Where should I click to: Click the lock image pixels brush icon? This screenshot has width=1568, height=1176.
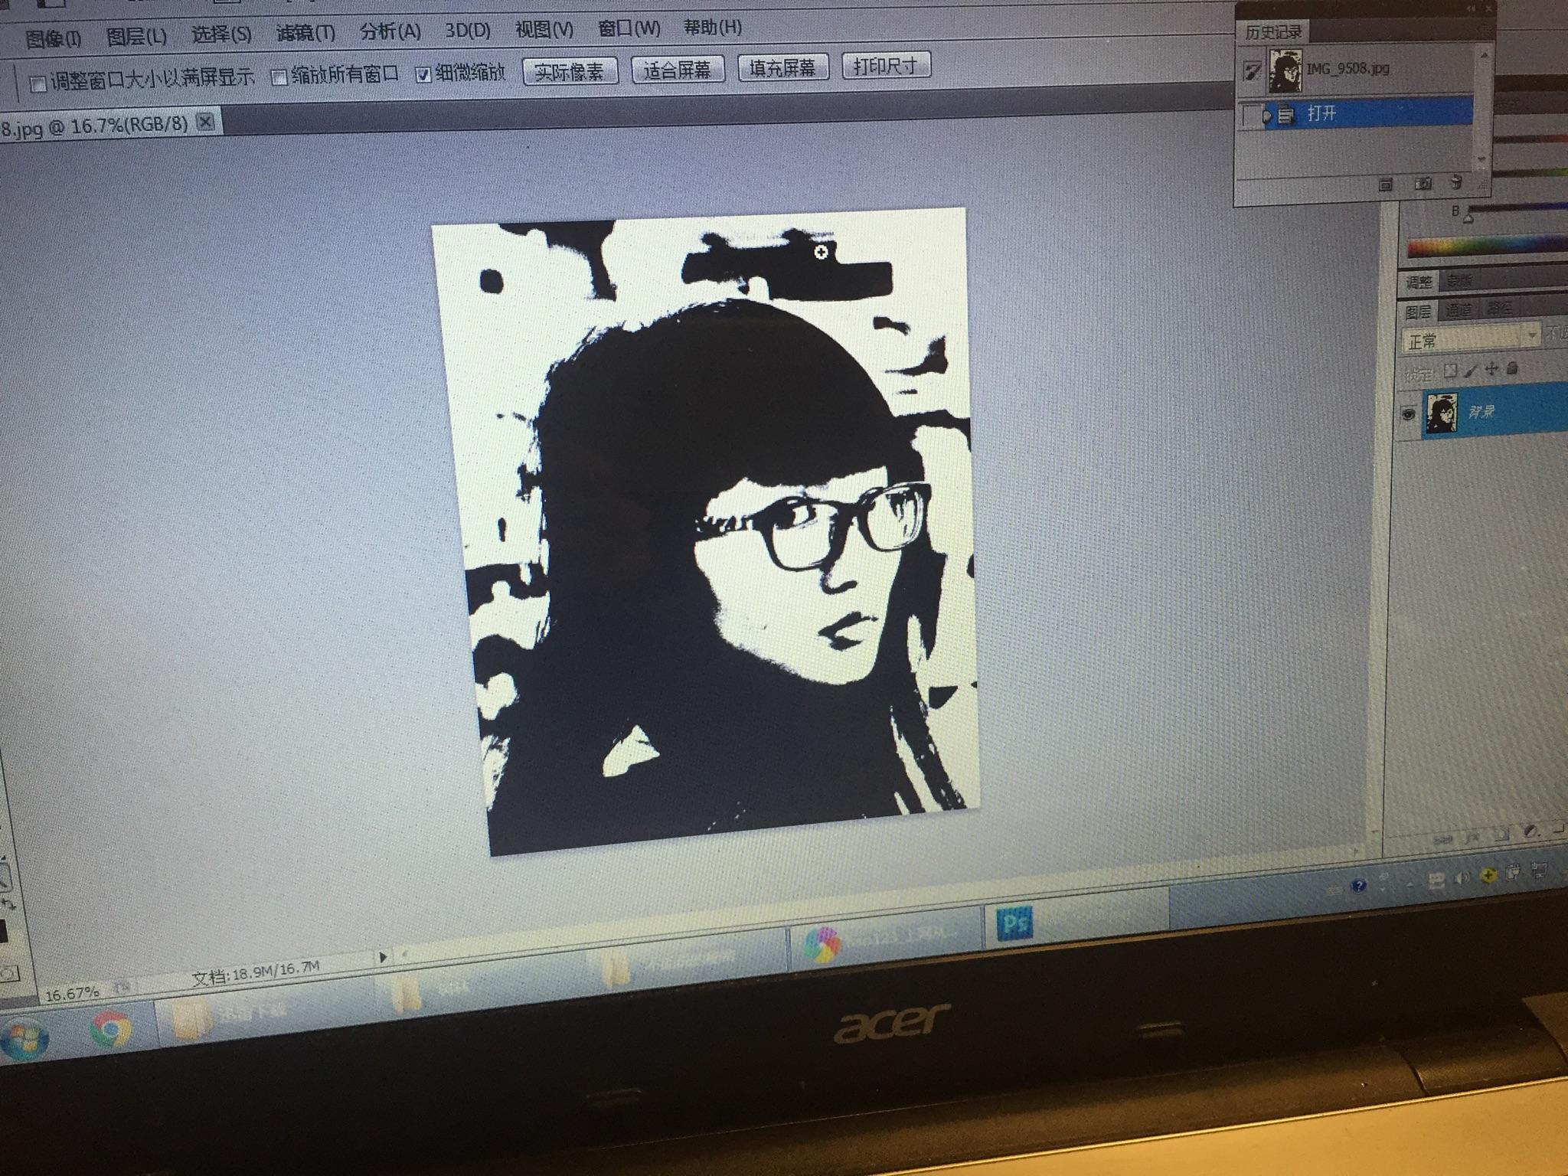(x=1470, y=371)
